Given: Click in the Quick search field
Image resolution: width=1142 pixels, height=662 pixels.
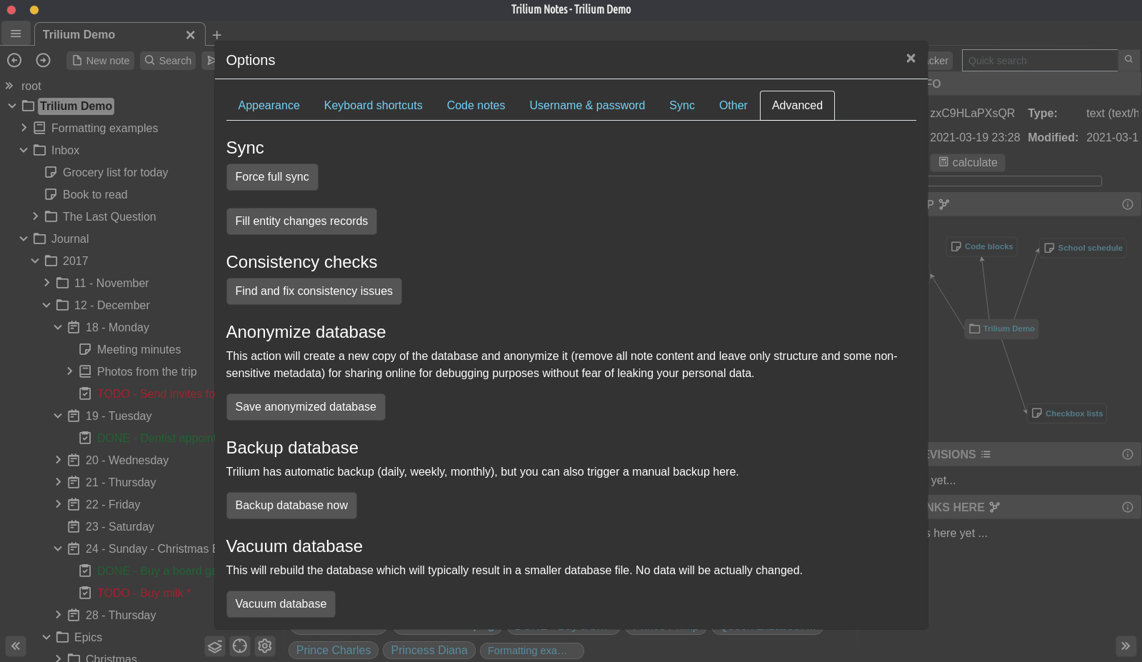Looking at the screenshot, I should (x=1039, y=61).
